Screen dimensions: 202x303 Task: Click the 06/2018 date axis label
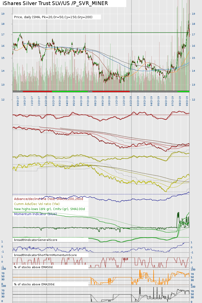(x=81, y=101)
